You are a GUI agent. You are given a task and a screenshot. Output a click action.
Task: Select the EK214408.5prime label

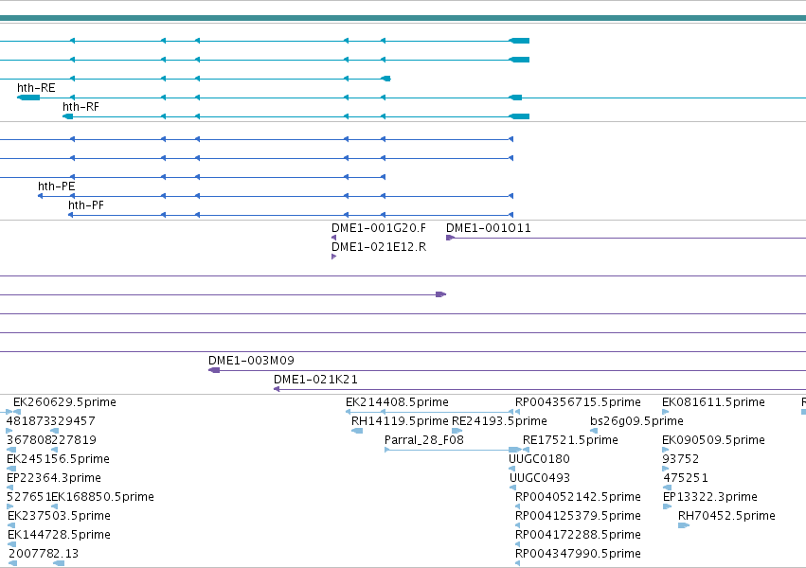pyautogui.click(x=398, y=402)
